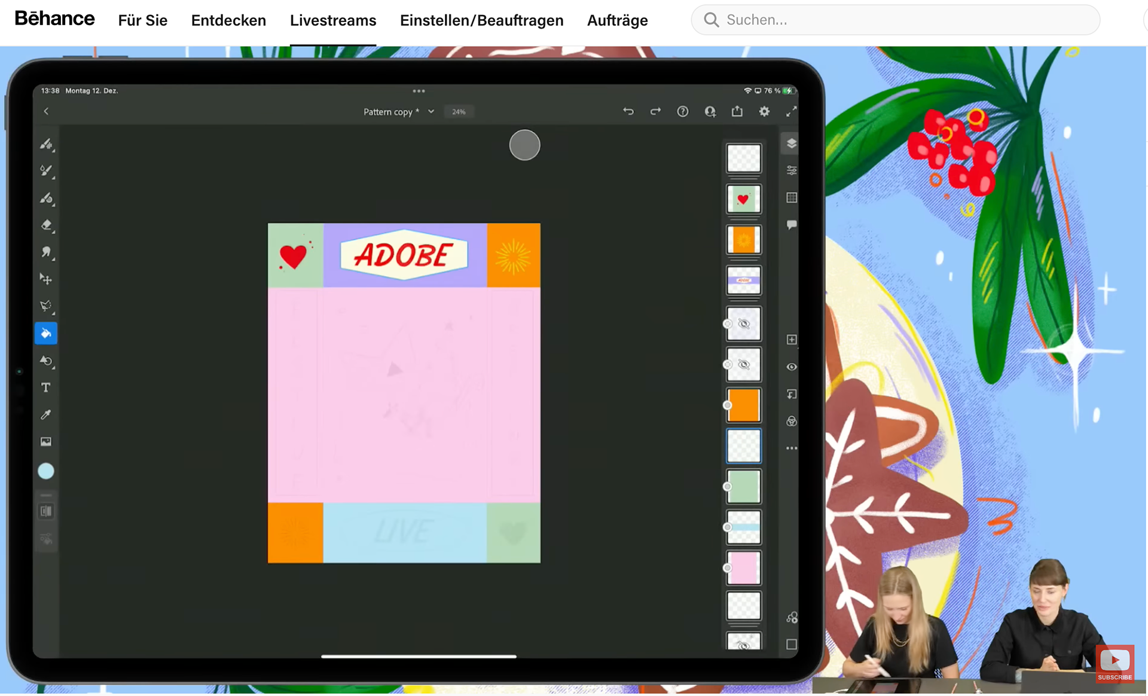Select the Move/Transform tool

click(x=46, y=279)
